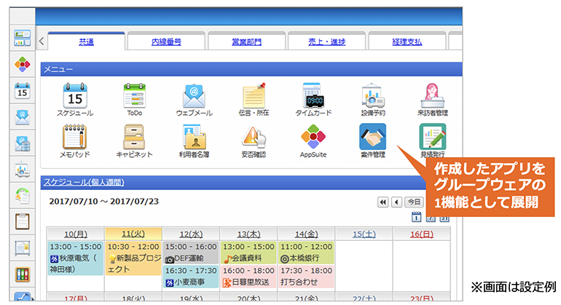Open the 13(木) day link

point(248,234)
